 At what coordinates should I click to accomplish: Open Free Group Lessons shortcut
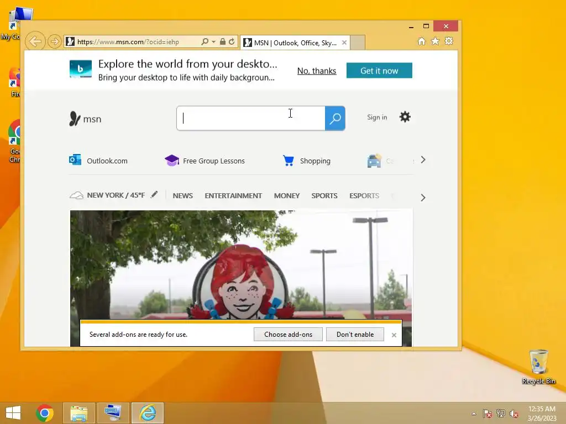[205, 161]
